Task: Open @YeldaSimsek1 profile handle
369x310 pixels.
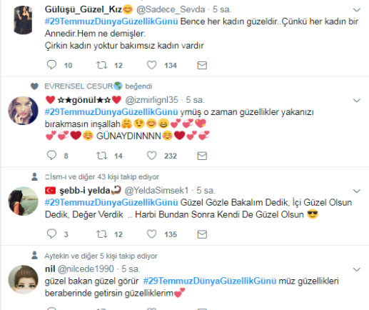Action: 156,191
